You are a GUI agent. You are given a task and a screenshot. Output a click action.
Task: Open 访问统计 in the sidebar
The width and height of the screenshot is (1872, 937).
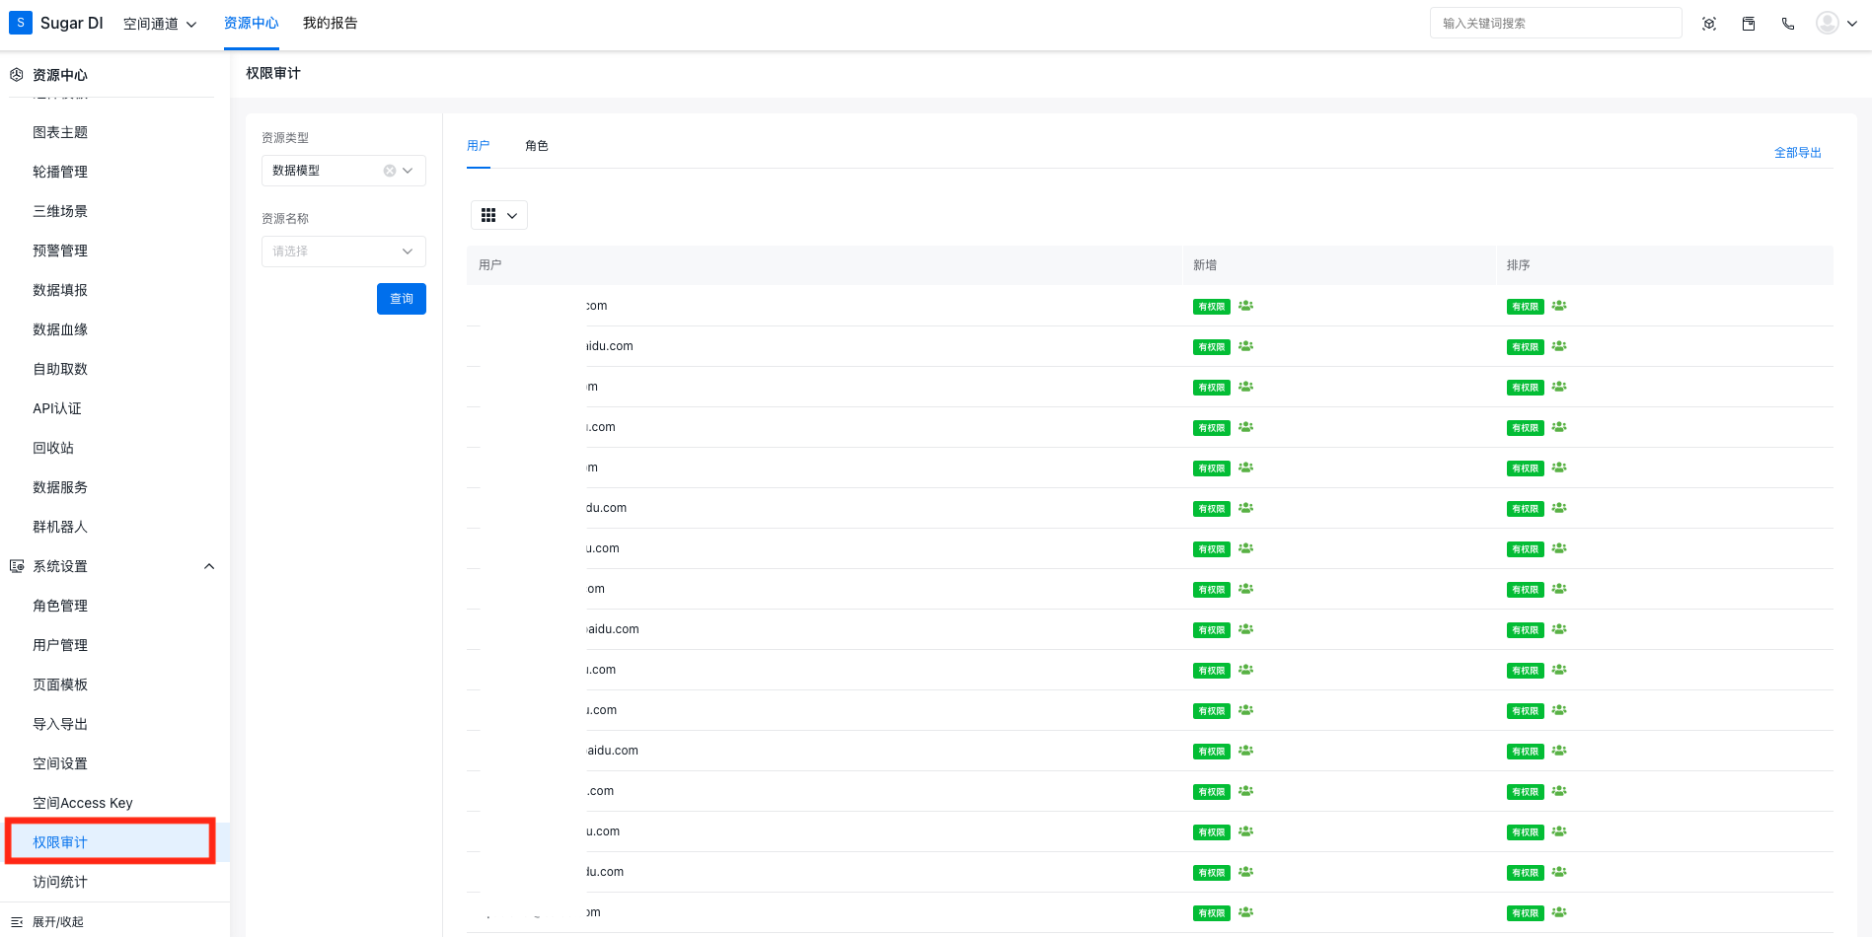pyautogui.click(x=60, y=882)
